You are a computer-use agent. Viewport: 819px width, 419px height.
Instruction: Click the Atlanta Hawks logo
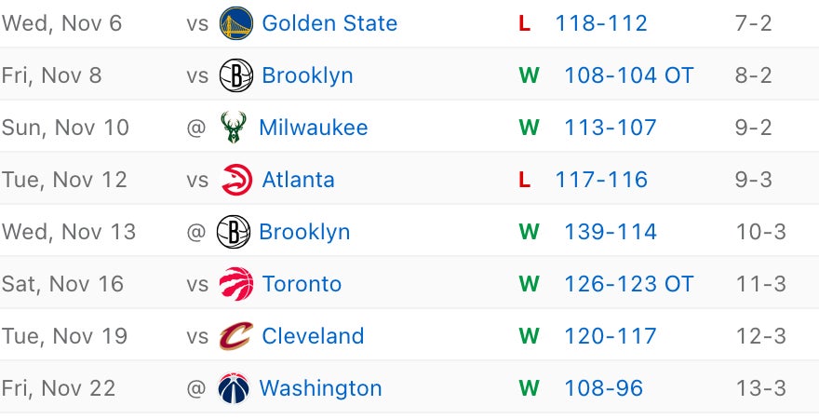[236, 180]
